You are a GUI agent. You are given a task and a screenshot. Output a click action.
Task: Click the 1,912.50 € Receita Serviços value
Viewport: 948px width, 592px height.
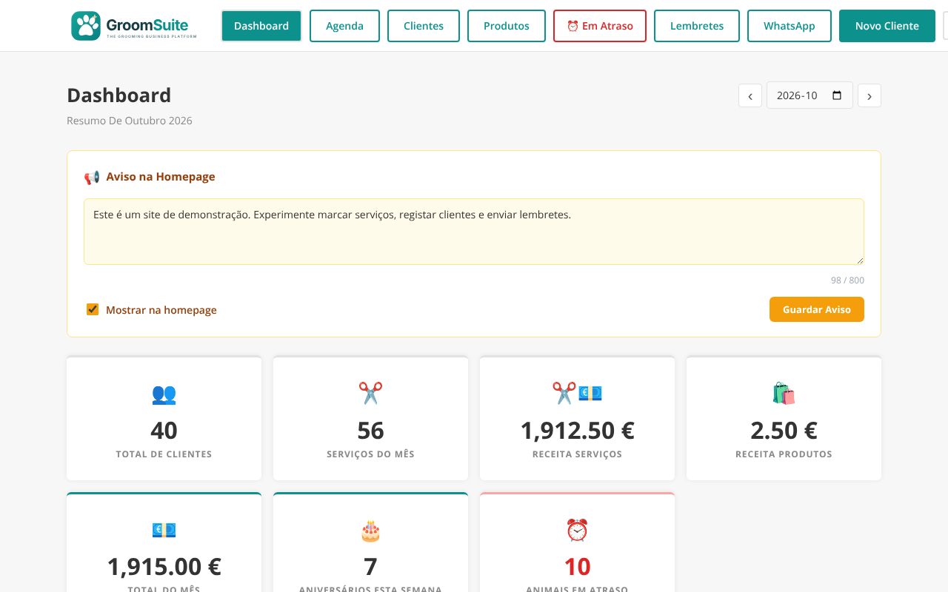(x=577, y=430)
